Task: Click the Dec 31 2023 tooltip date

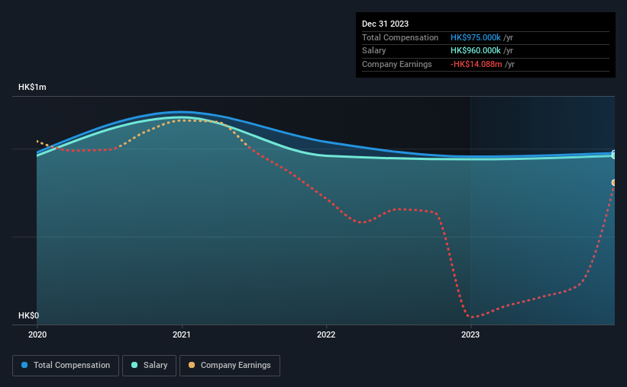Action: click(385, 24)
